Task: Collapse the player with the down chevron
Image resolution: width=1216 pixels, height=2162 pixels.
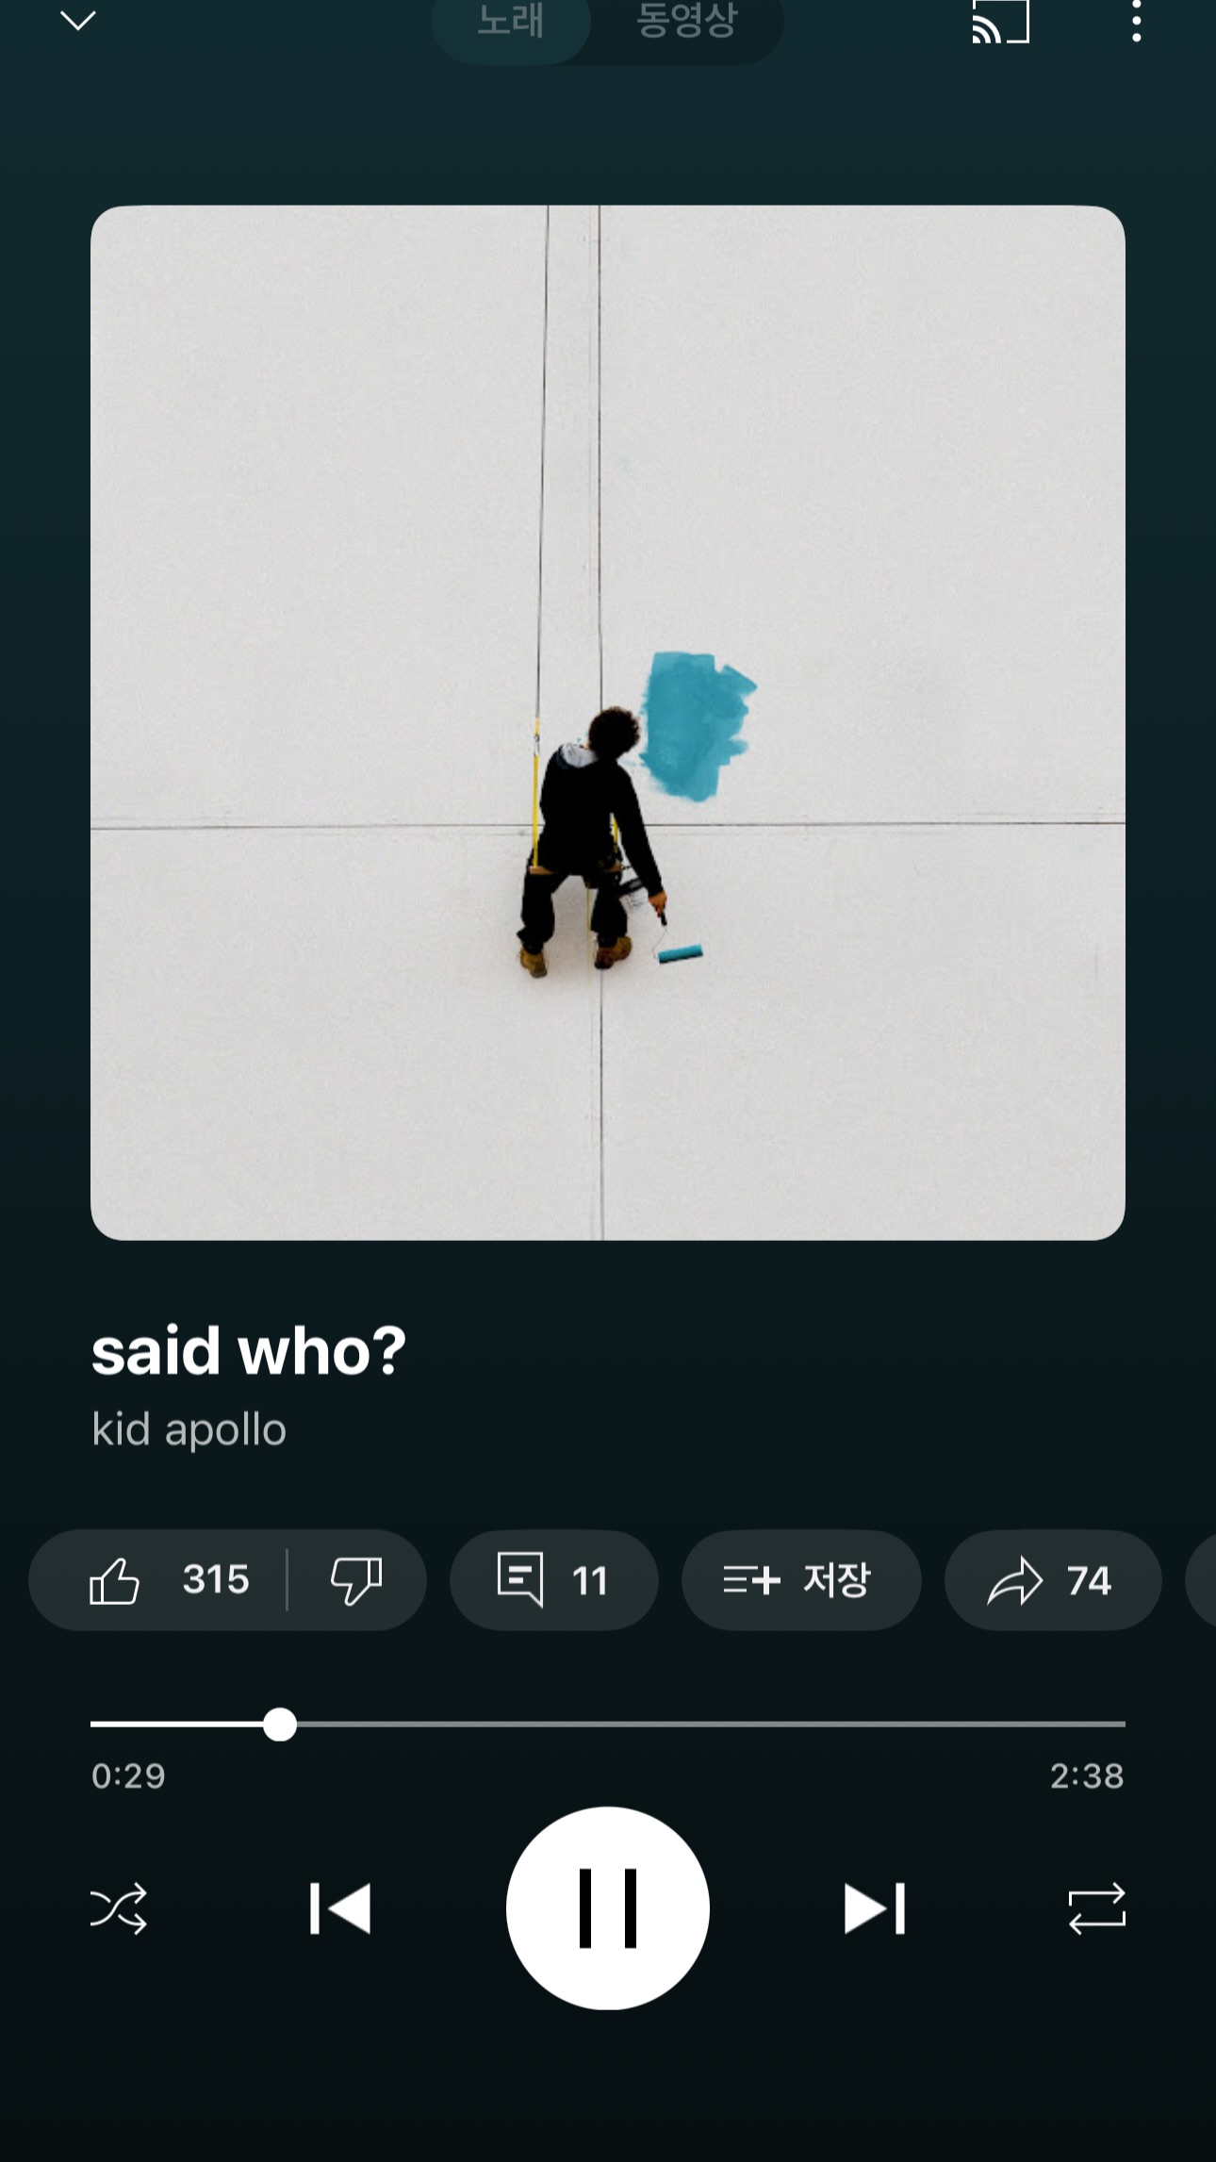Action: click(78, 21)
